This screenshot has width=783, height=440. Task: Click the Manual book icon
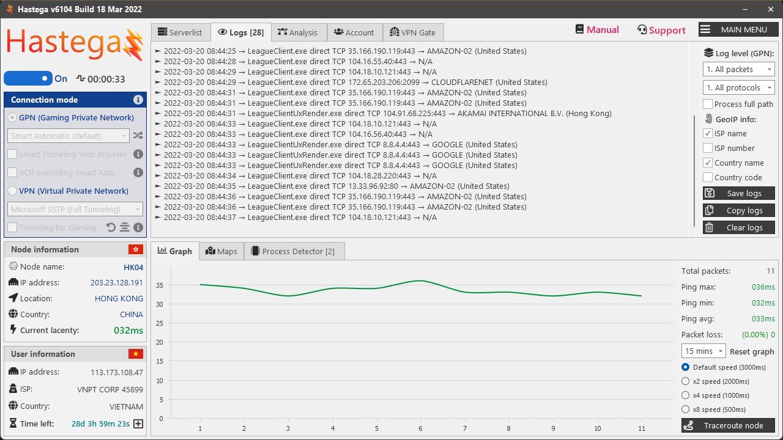[580, 29]
